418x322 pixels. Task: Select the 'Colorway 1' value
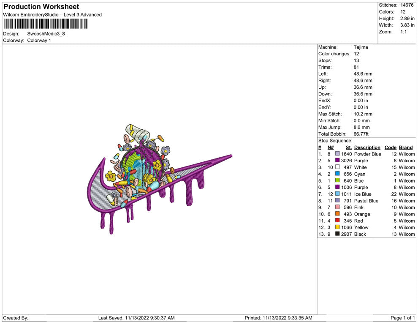tap(39, 40)
